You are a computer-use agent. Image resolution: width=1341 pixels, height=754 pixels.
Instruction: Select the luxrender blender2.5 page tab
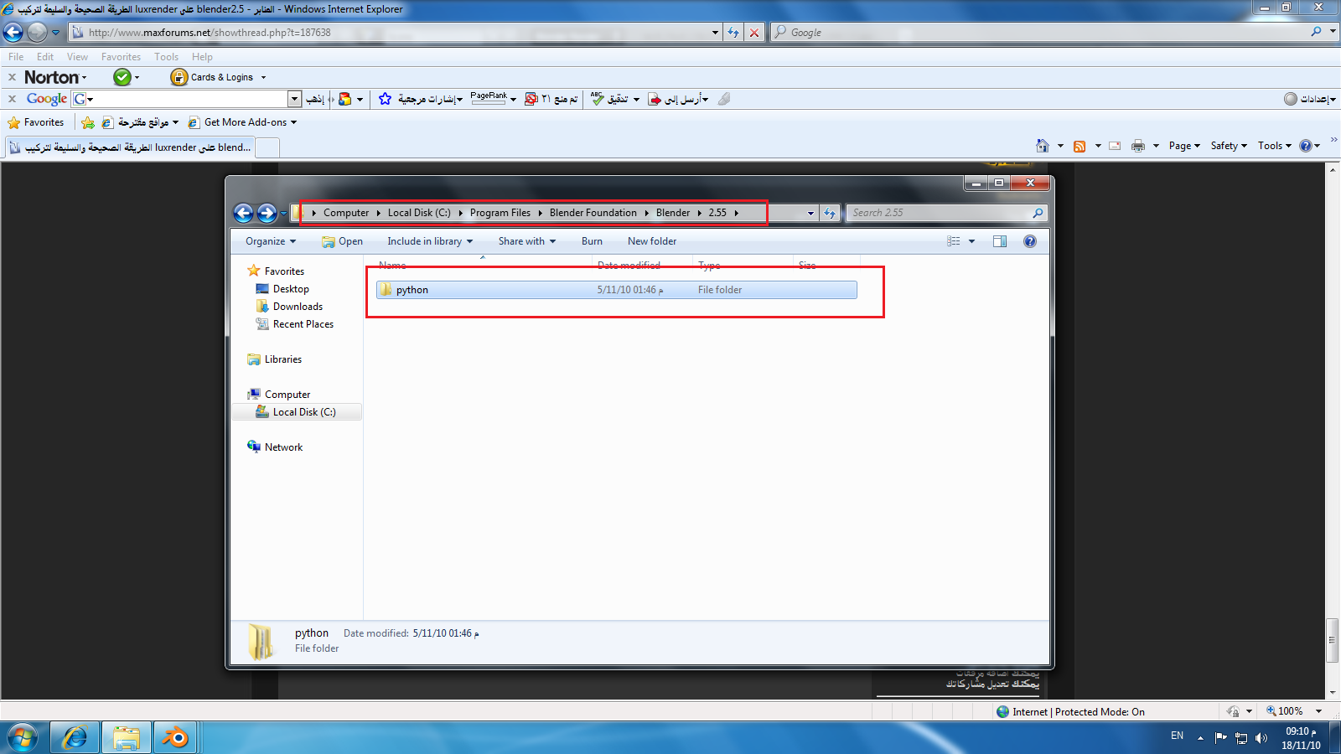129,147
